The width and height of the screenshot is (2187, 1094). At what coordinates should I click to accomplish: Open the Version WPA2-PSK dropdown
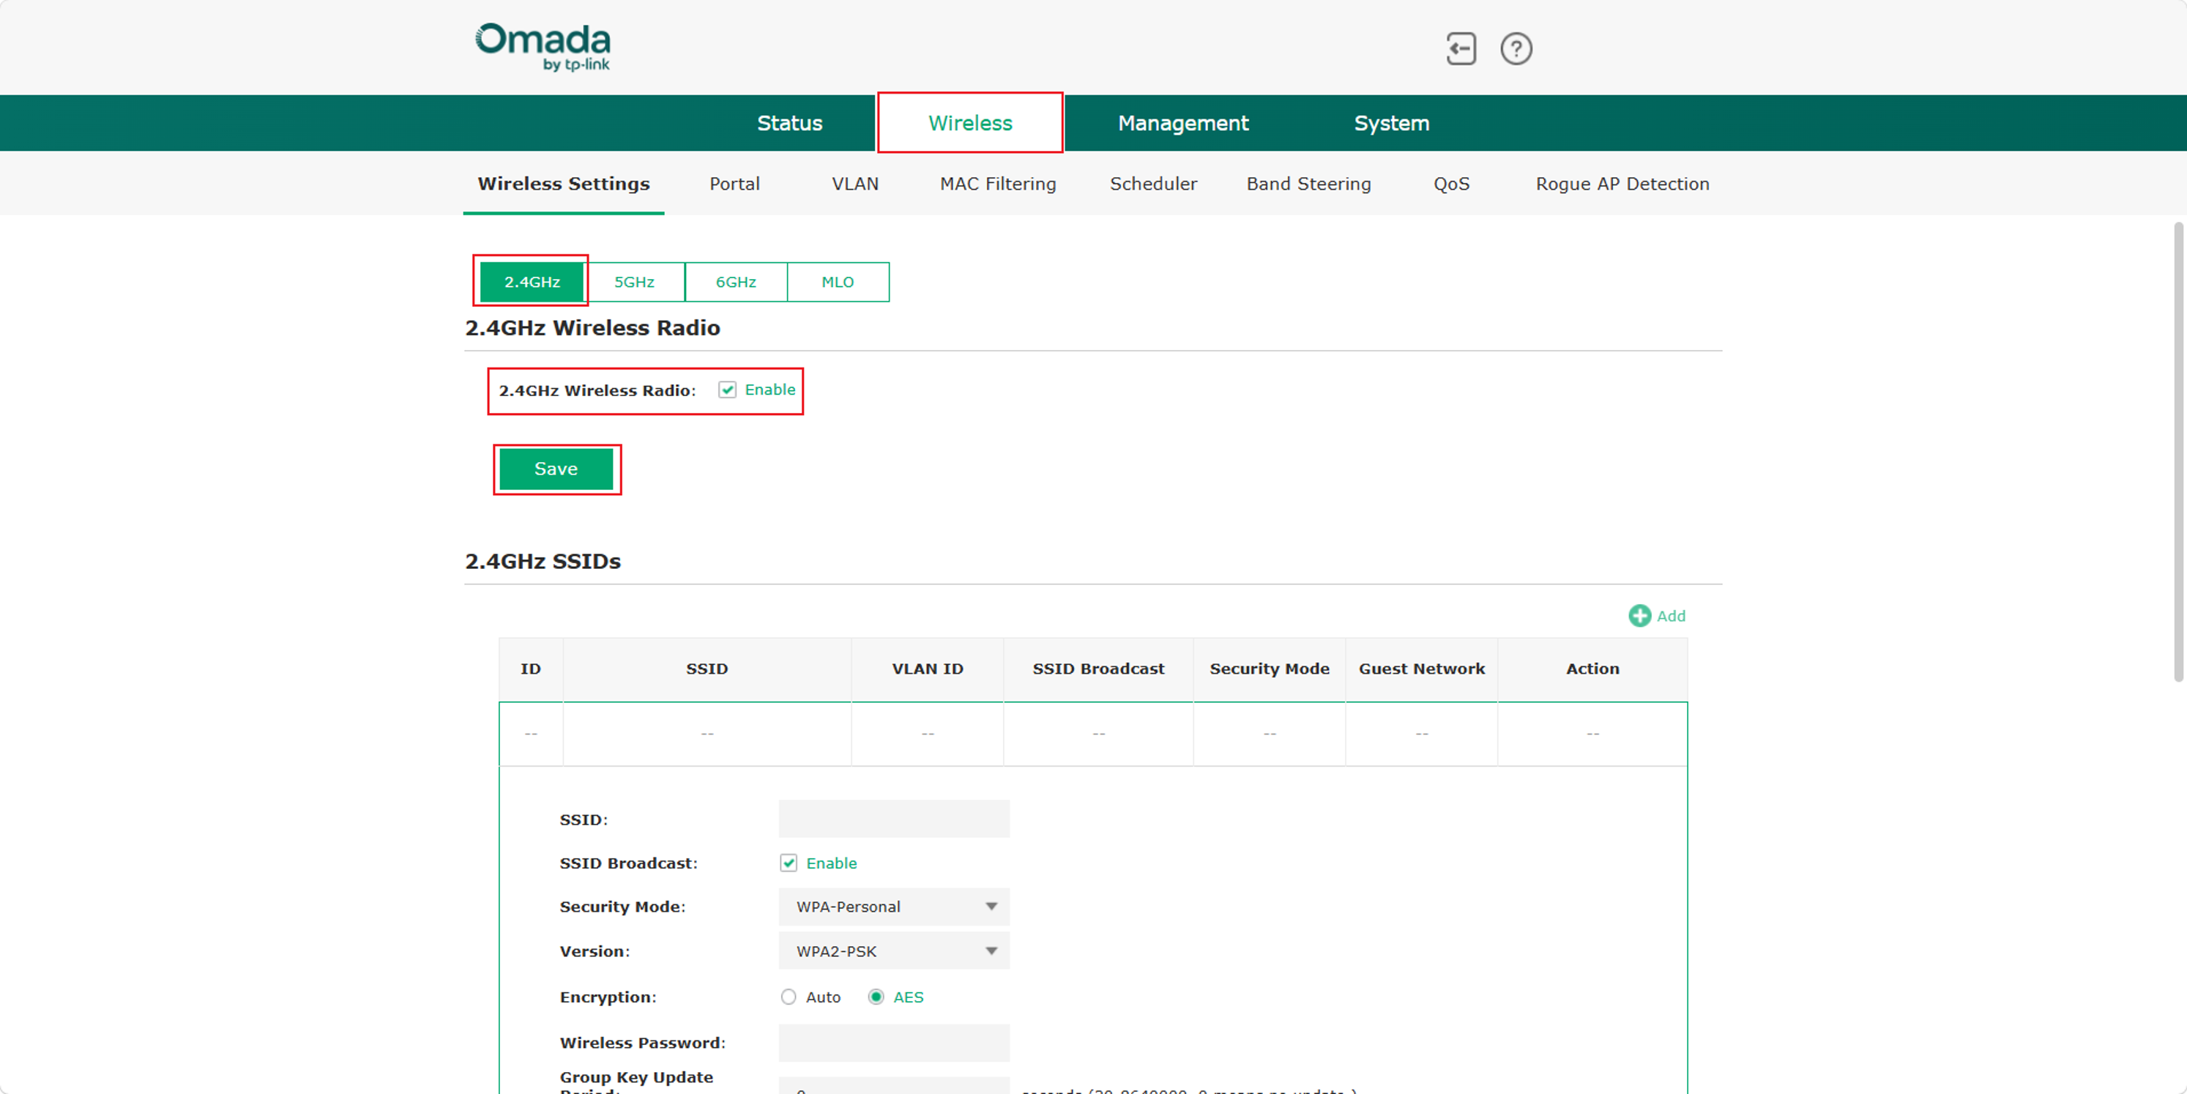click(x=894, y=950)
